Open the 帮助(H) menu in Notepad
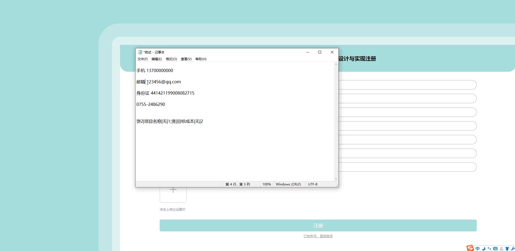 pyautogui.click(x=201, y=59)
